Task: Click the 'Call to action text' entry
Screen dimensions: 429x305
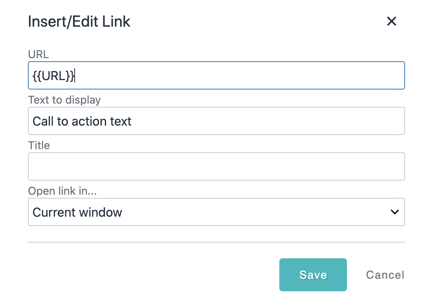Action: 82,121
